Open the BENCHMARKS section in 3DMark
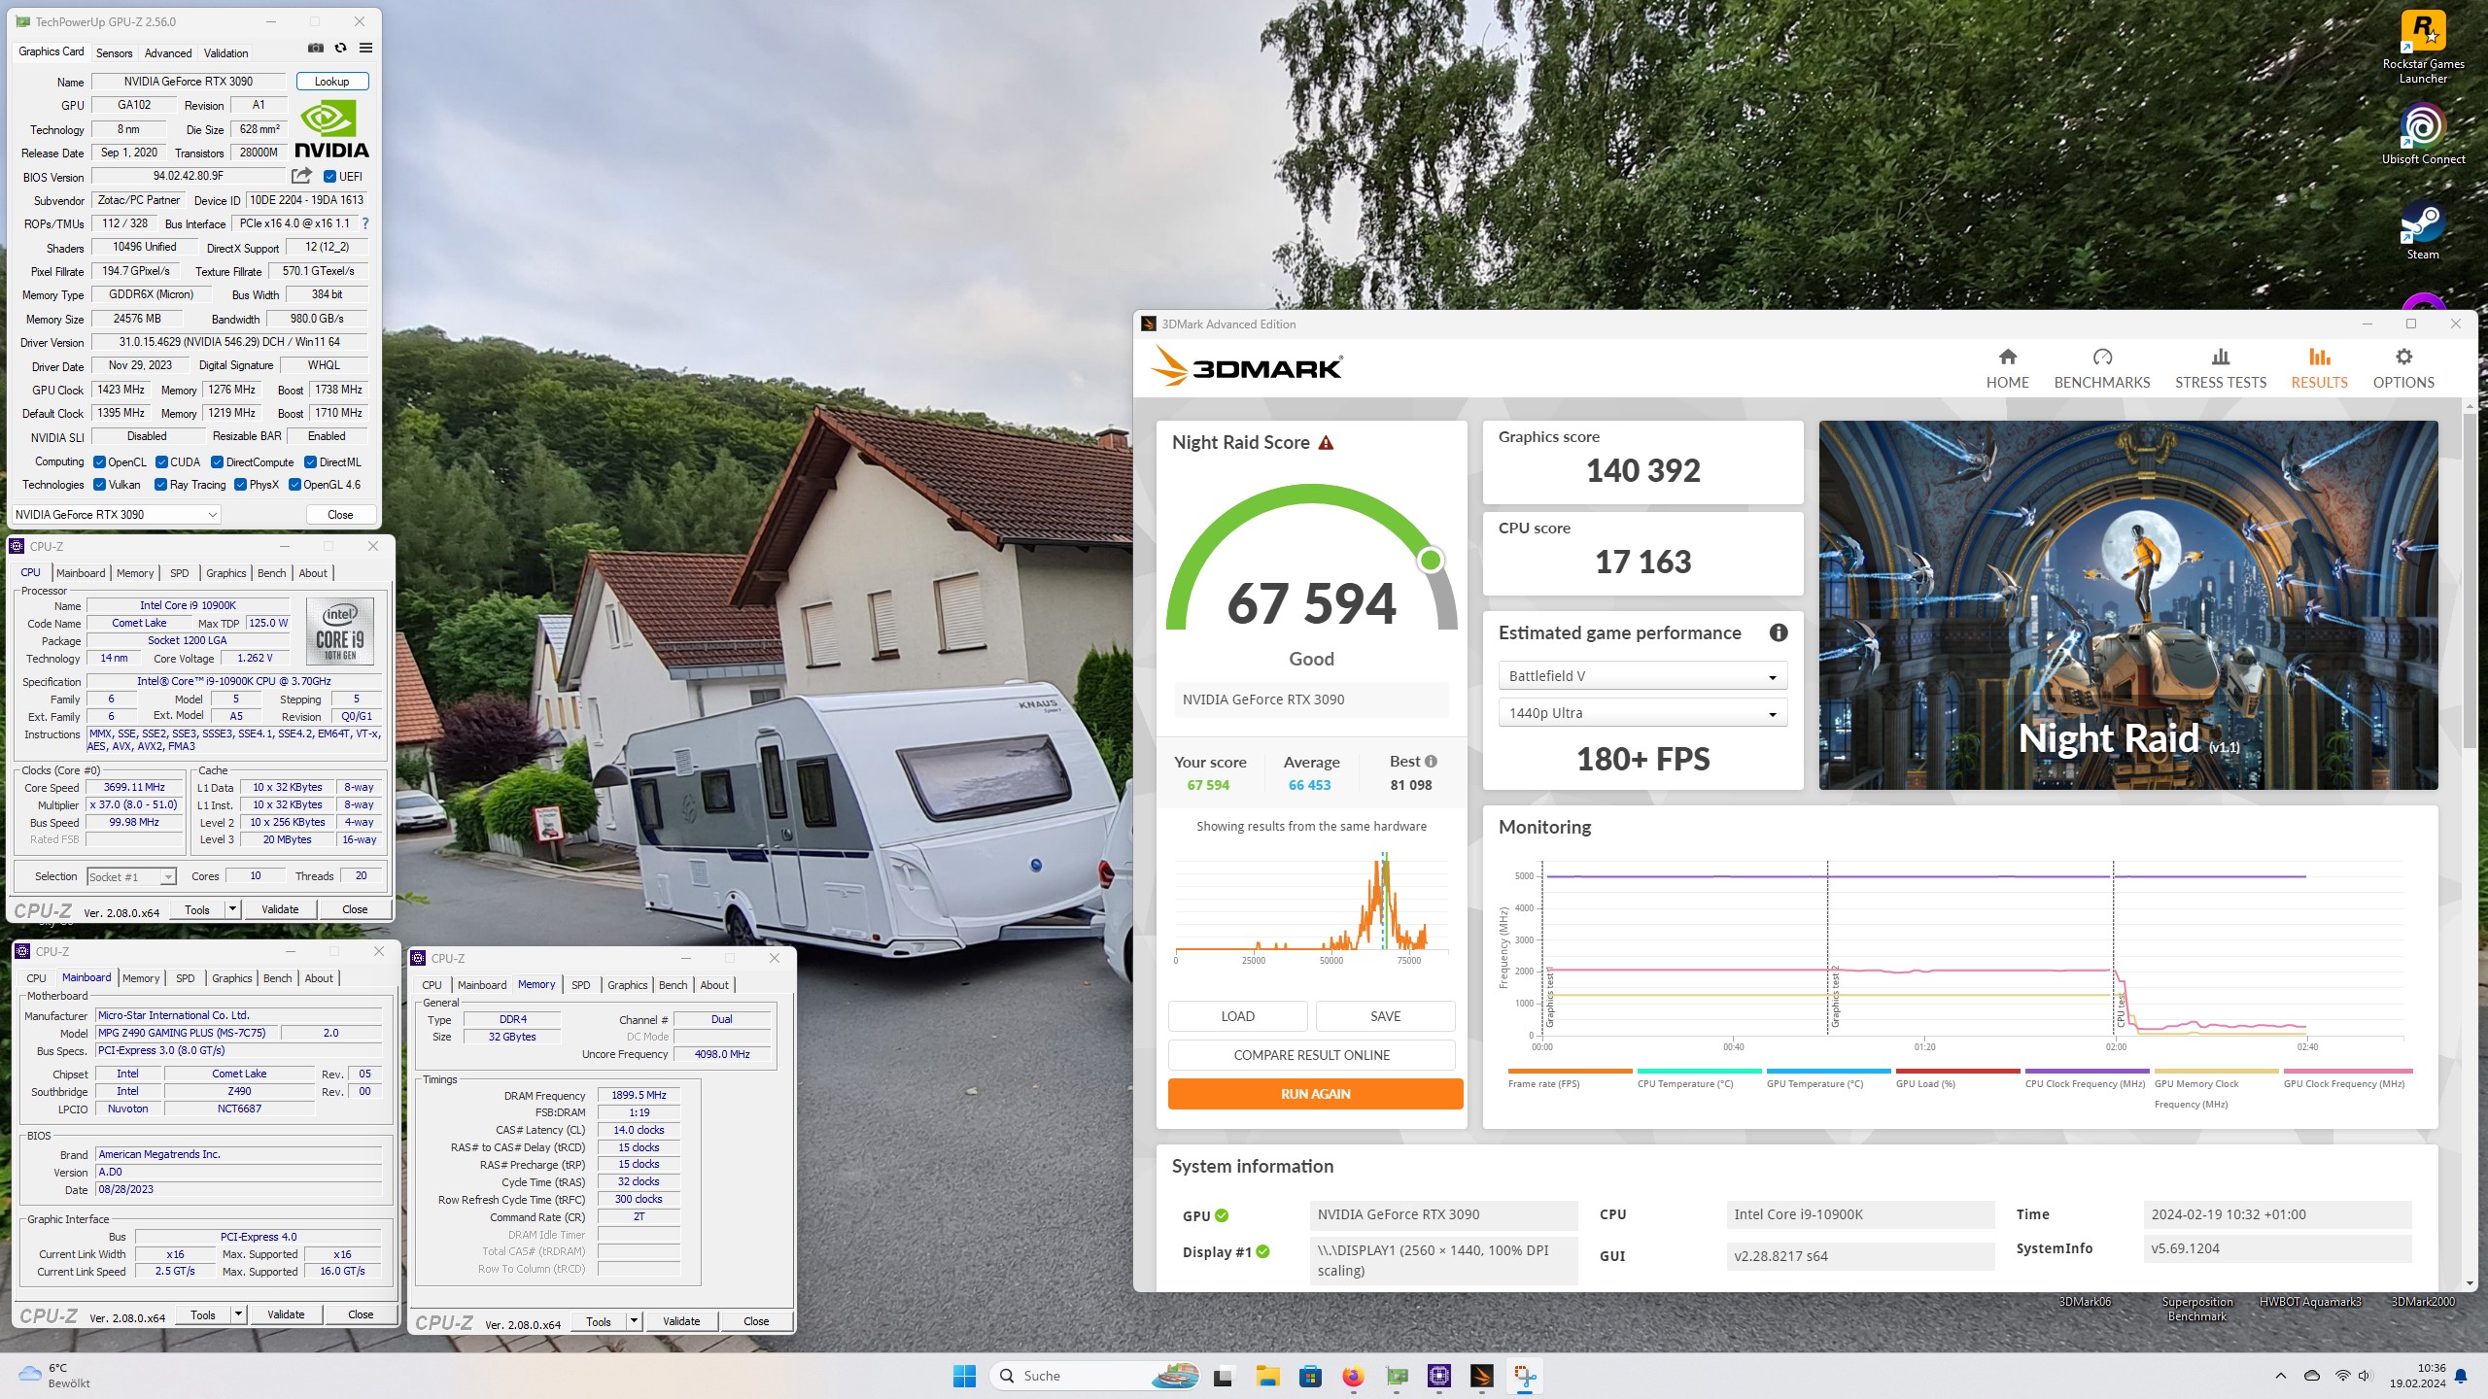 (x=2102, y=369)
